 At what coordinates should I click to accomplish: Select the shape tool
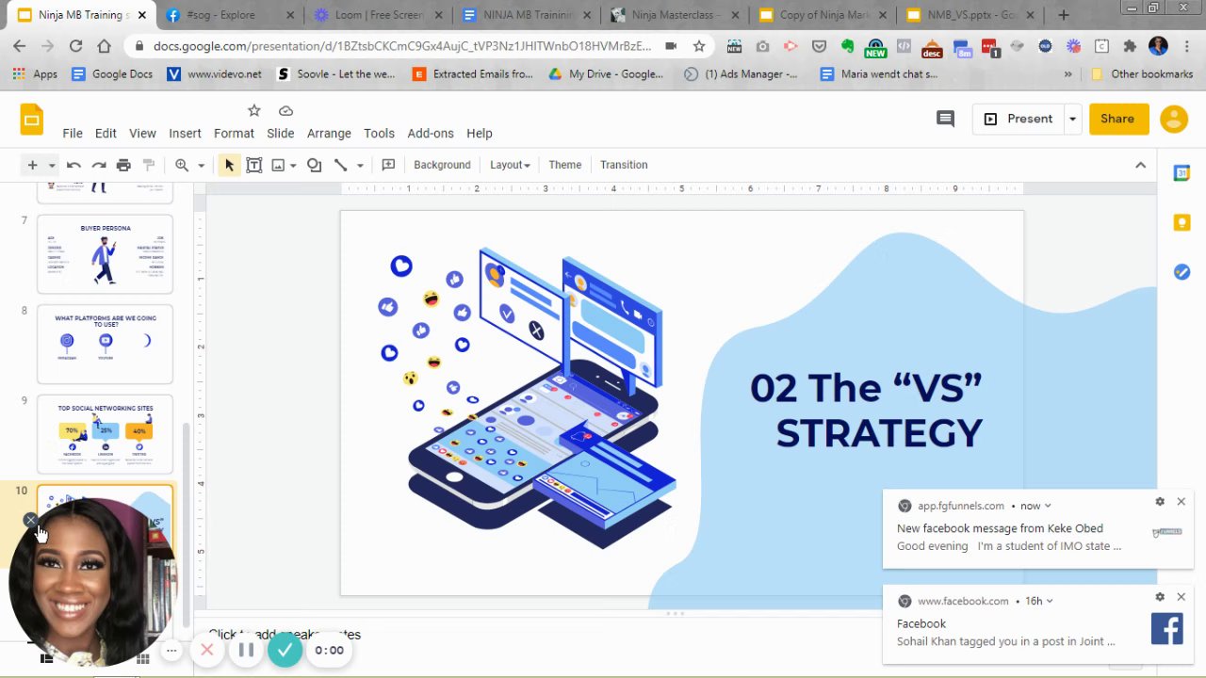[315, 165]
